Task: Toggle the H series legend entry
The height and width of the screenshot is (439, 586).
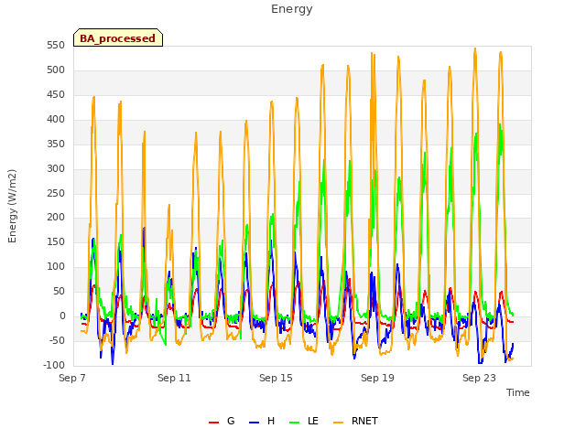Action: (262, 422)
